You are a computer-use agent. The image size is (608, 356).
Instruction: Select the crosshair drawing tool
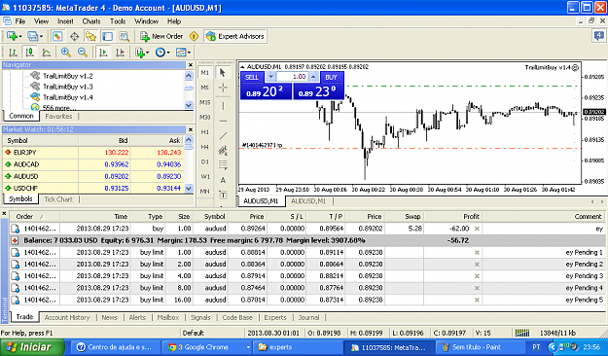tap(223, 88)
